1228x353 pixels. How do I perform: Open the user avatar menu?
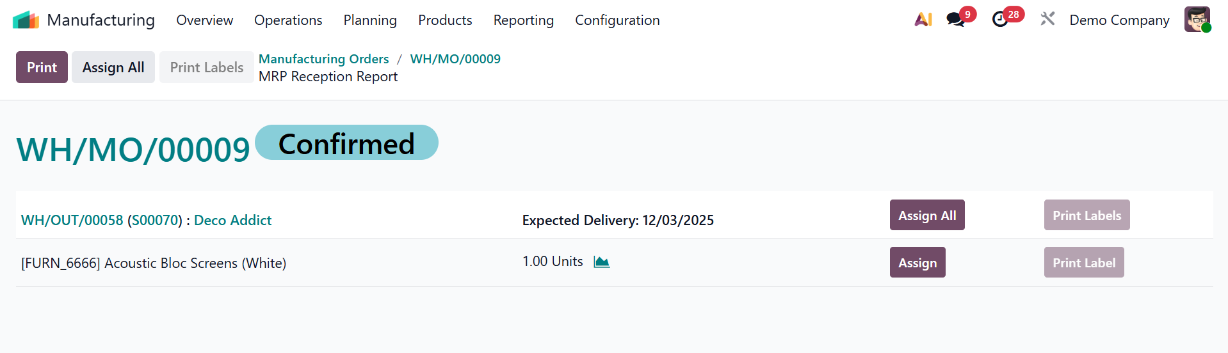point(1196,20)
